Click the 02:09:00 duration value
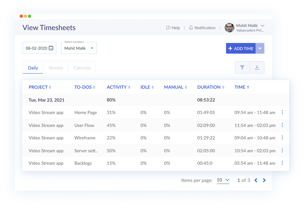This screenshot has height=207, width=305. click(206, 125)
